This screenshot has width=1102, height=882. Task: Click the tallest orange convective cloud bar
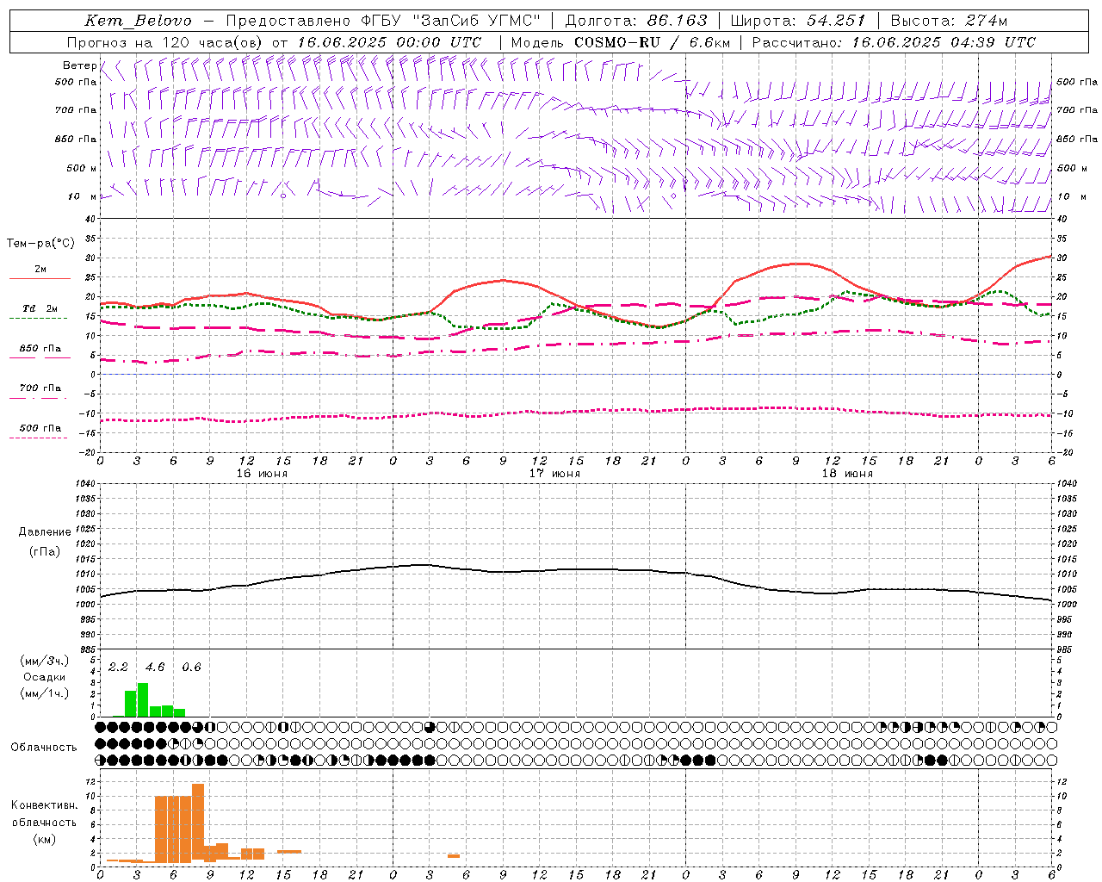click(x=198, y=823)
